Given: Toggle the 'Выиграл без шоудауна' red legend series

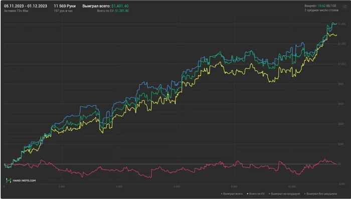Looking at the screenshot, I should coord(320,193).
